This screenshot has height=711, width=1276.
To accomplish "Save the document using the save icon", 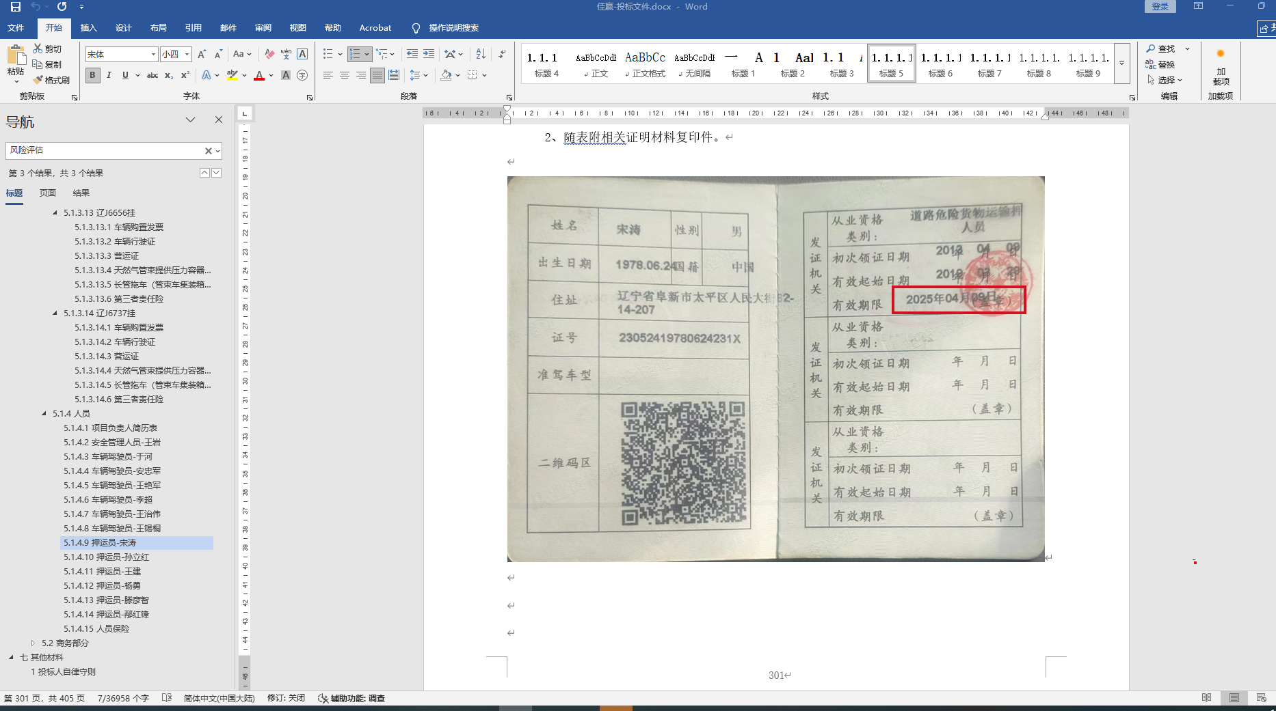I will tap(15, 7).
